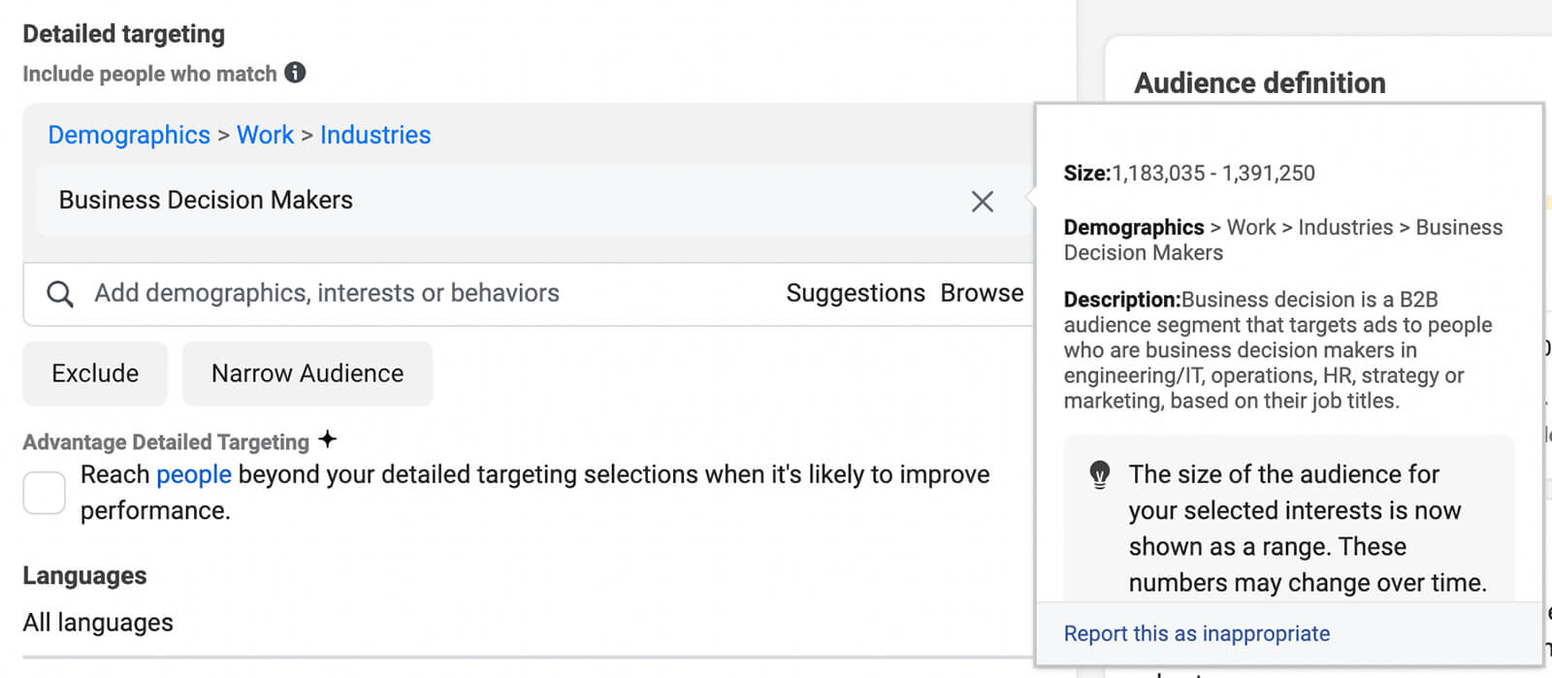Go to the blue Work breadcrumb link

point(265,135)
